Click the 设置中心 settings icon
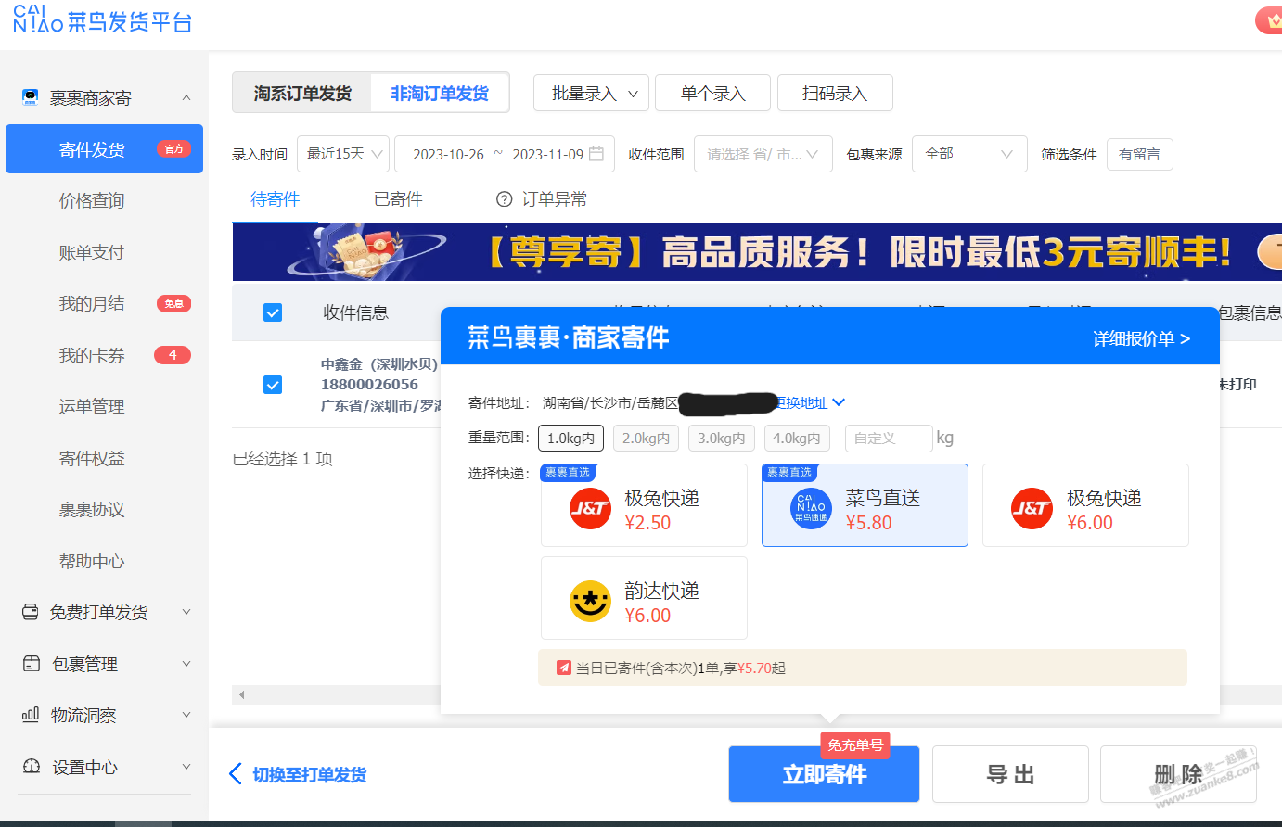1282x827 pixels. pos(31,767)
